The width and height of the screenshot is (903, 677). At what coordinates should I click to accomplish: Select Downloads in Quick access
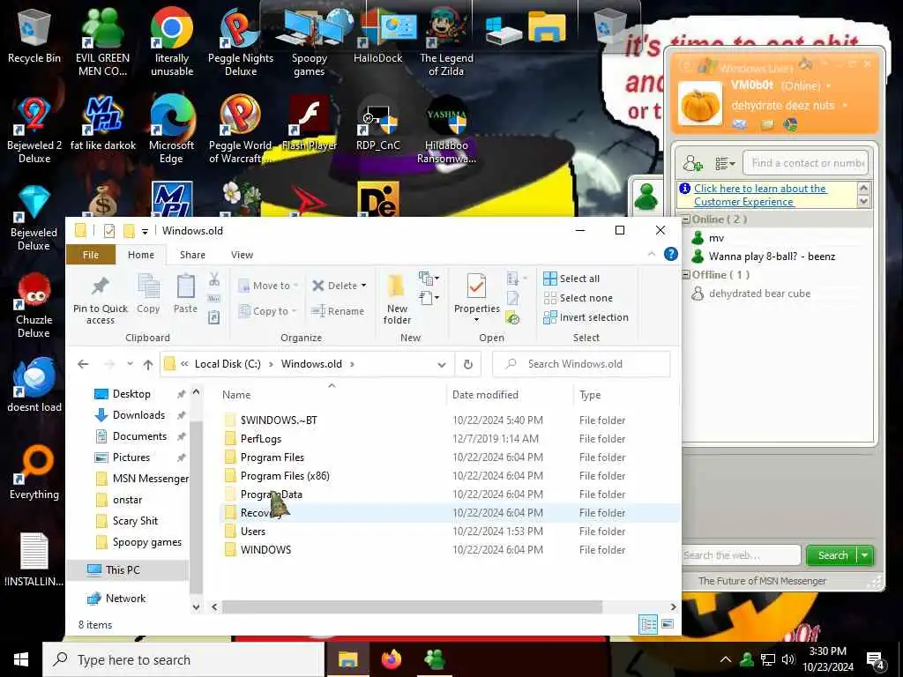138,415
